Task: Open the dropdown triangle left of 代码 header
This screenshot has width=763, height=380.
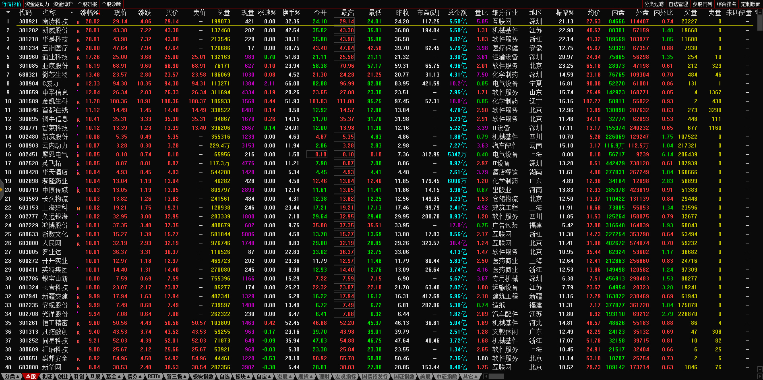Action: click(8, 12)
